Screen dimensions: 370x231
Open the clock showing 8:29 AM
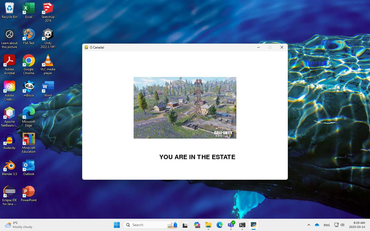click(x=357, y=225)
